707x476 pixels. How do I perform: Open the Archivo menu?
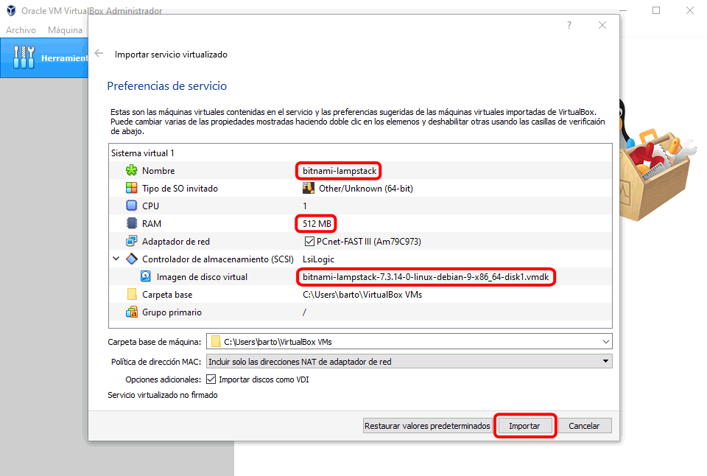click(x=21, y=29)
